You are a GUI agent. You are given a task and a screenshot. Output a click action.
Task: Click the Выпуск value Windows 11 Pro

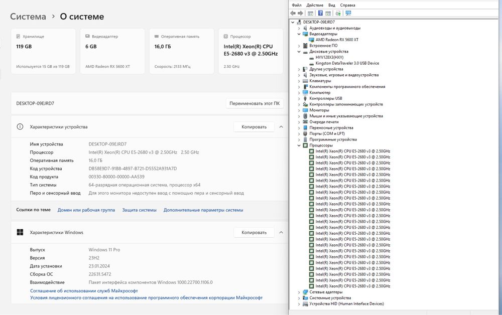104,250
